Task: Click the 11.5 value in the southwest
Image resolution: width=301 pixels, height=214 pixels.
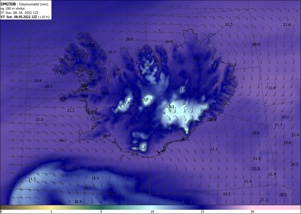Action: (x=32, y=179)
